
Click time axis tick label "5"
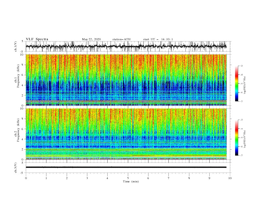coord(128,178)
